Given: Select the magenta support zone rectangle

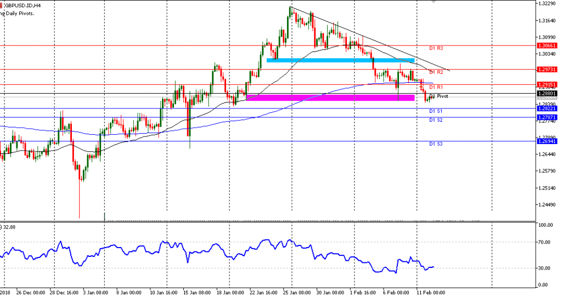Looking at the screenshot, I should [330, 98].
